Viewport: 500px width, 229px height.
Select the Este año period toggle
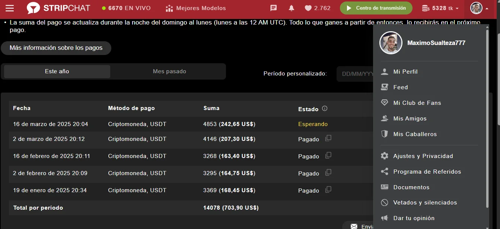[x=57, y=71]
